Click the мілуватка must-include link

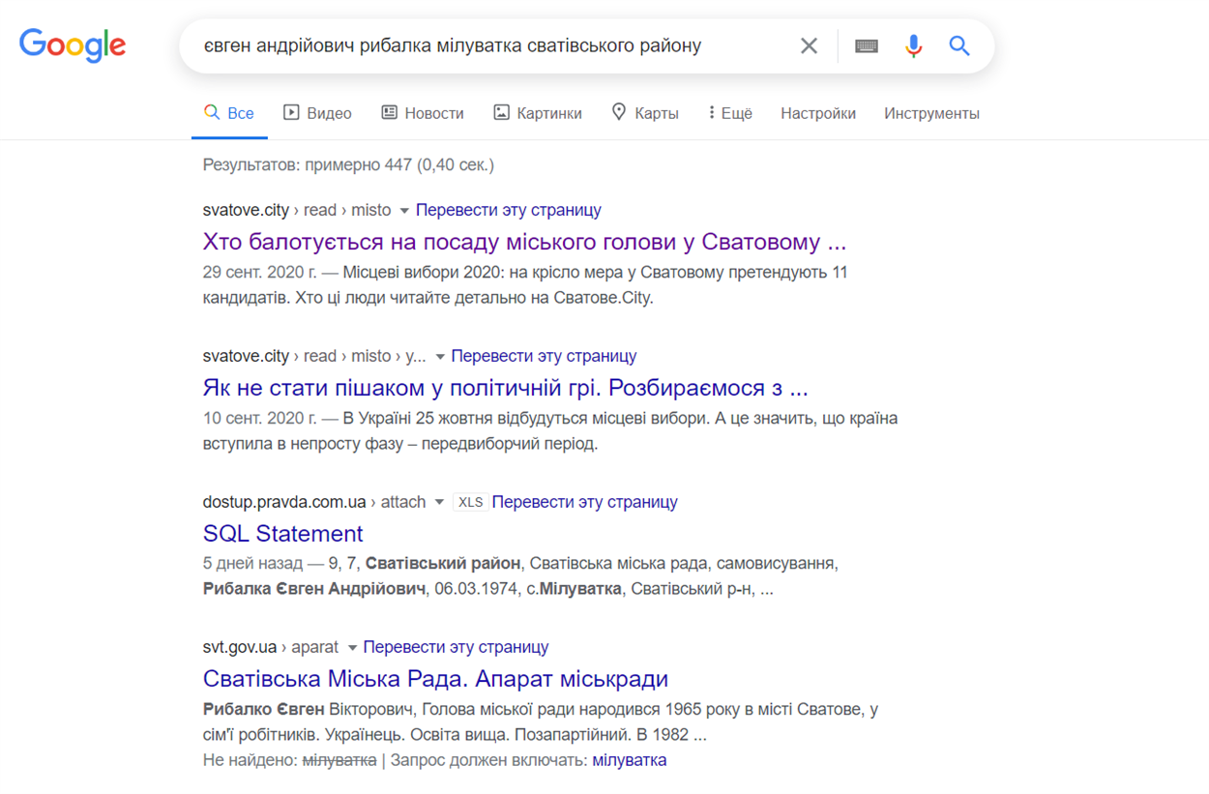[629, 760]
